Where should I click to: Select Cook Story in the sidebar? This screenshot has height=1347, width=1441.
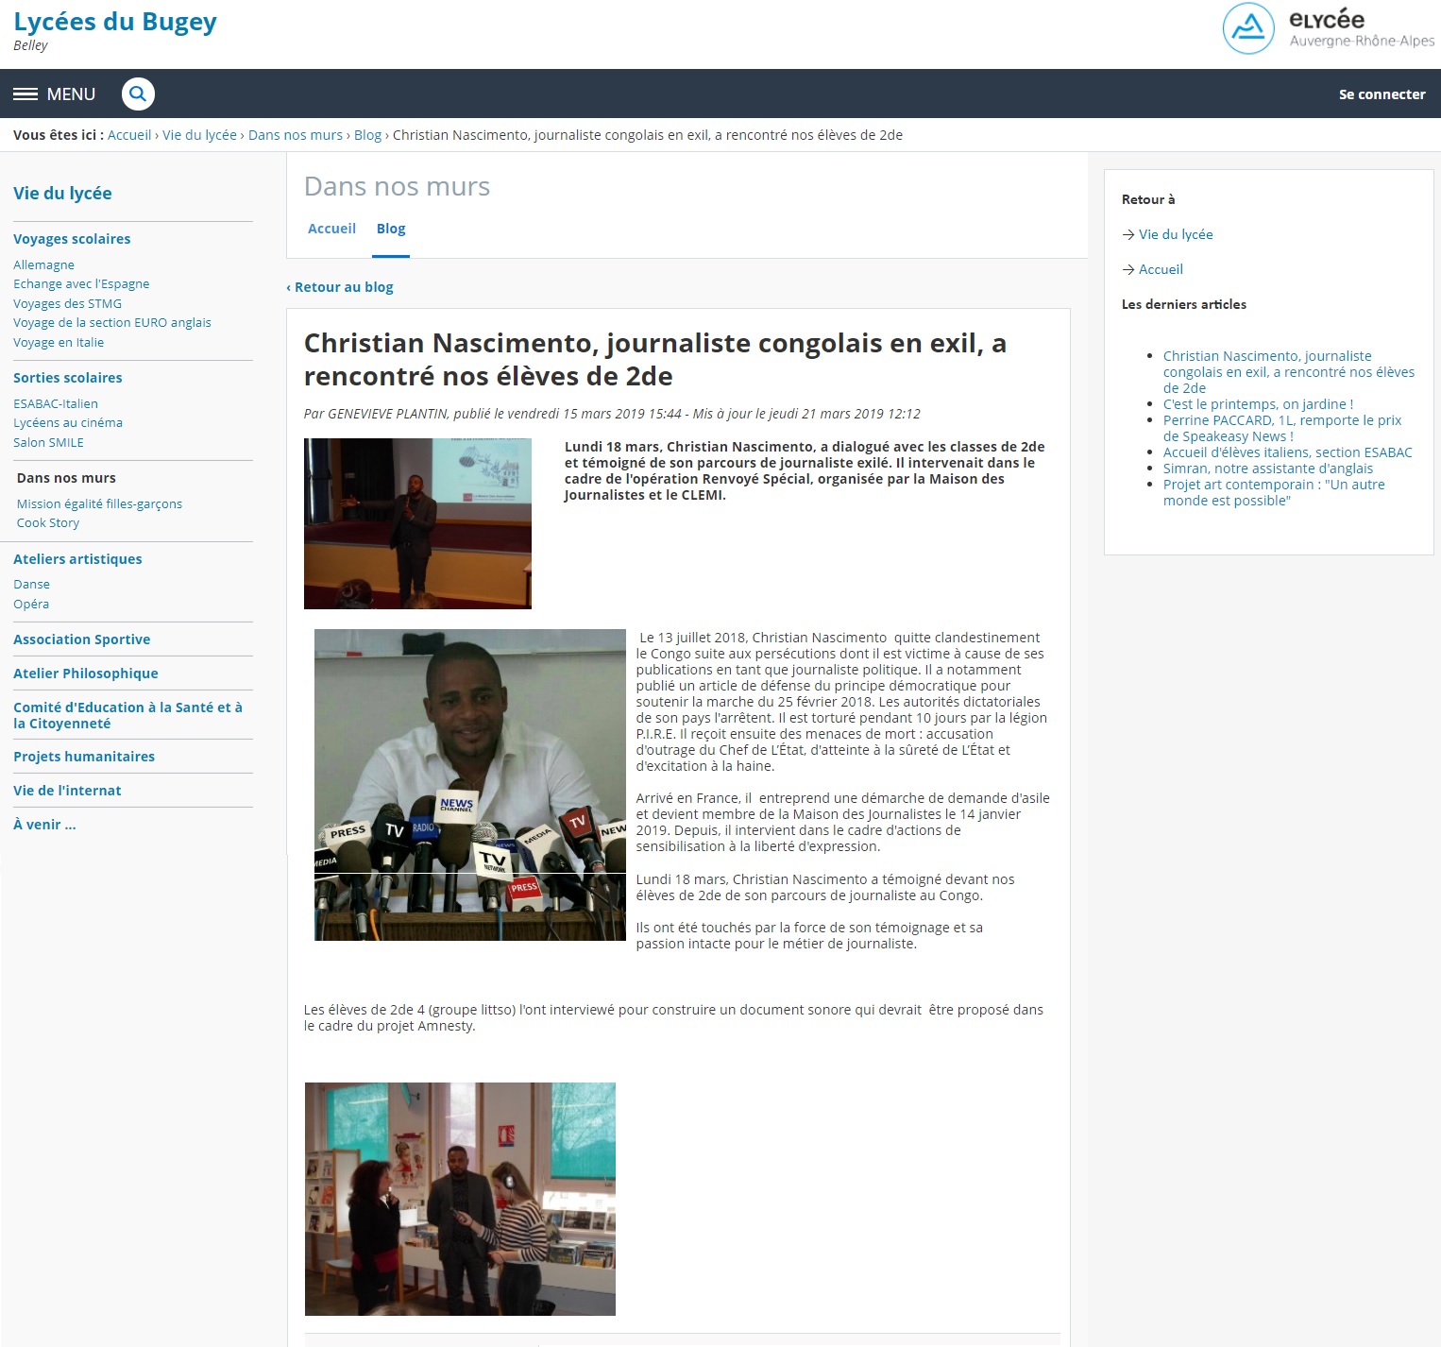coord(48,522)
